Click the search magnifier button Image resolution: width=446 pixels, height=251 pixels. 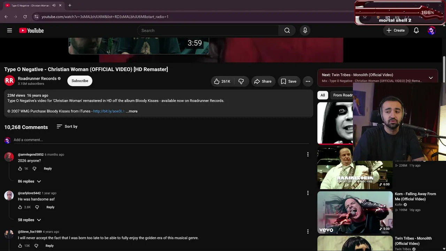287,30
